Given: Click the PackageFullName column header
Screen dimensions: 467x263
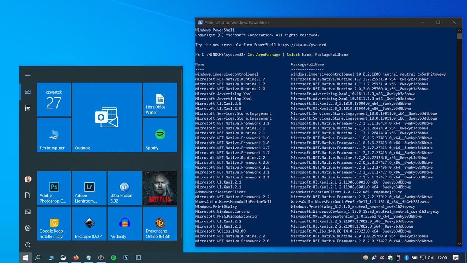Looking at the screenshot, I should click(x=307, y=64).
